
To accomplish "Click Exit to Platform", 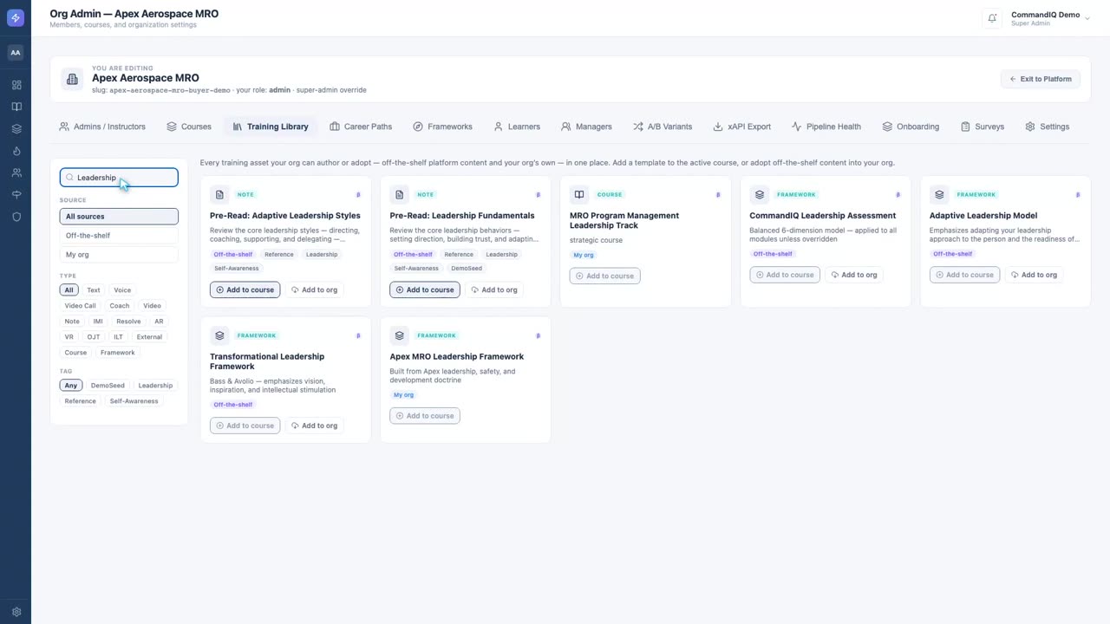I will (1041, 79).
